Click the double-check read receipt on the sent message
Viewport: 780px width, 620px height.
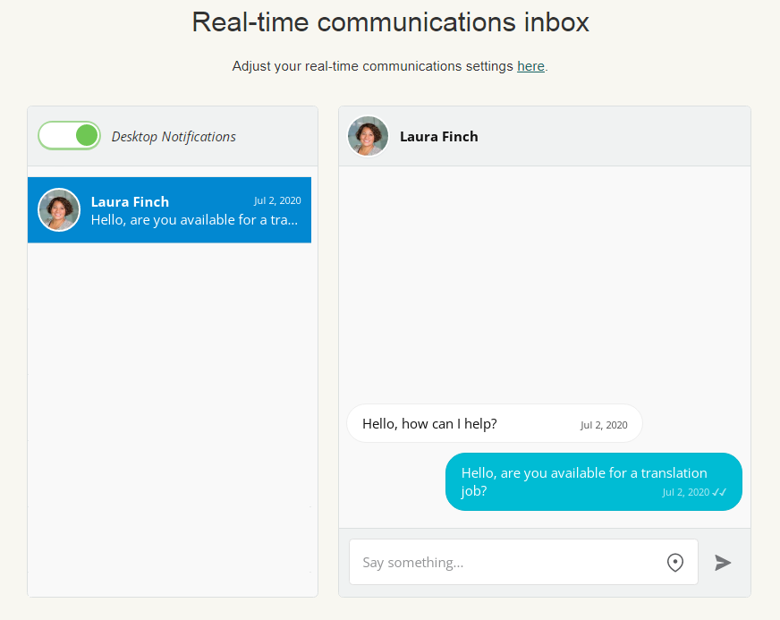[719, 492]
